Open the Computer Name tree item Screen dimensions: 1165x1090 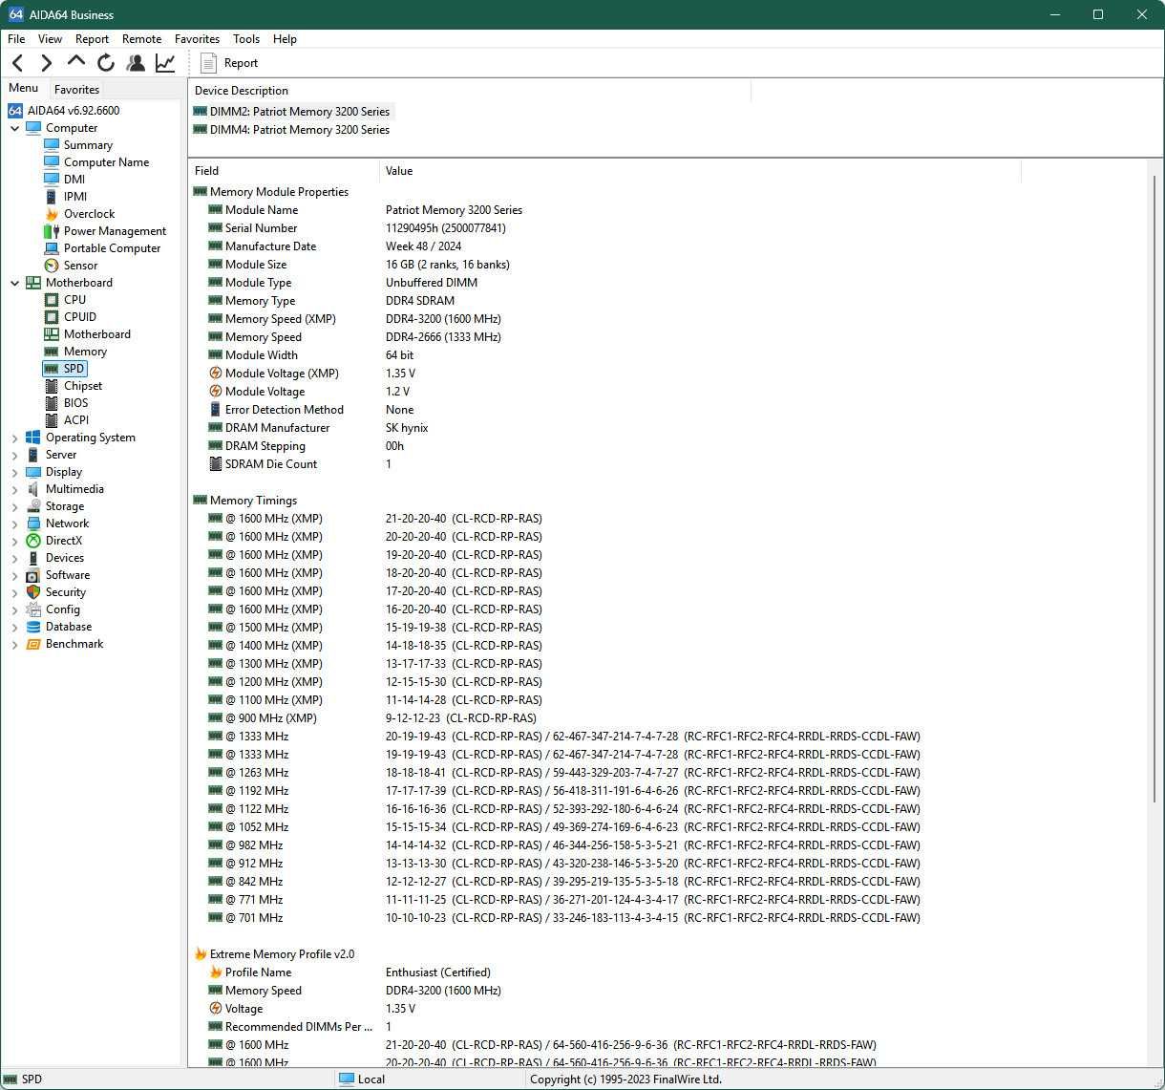(x=106, y=162)
